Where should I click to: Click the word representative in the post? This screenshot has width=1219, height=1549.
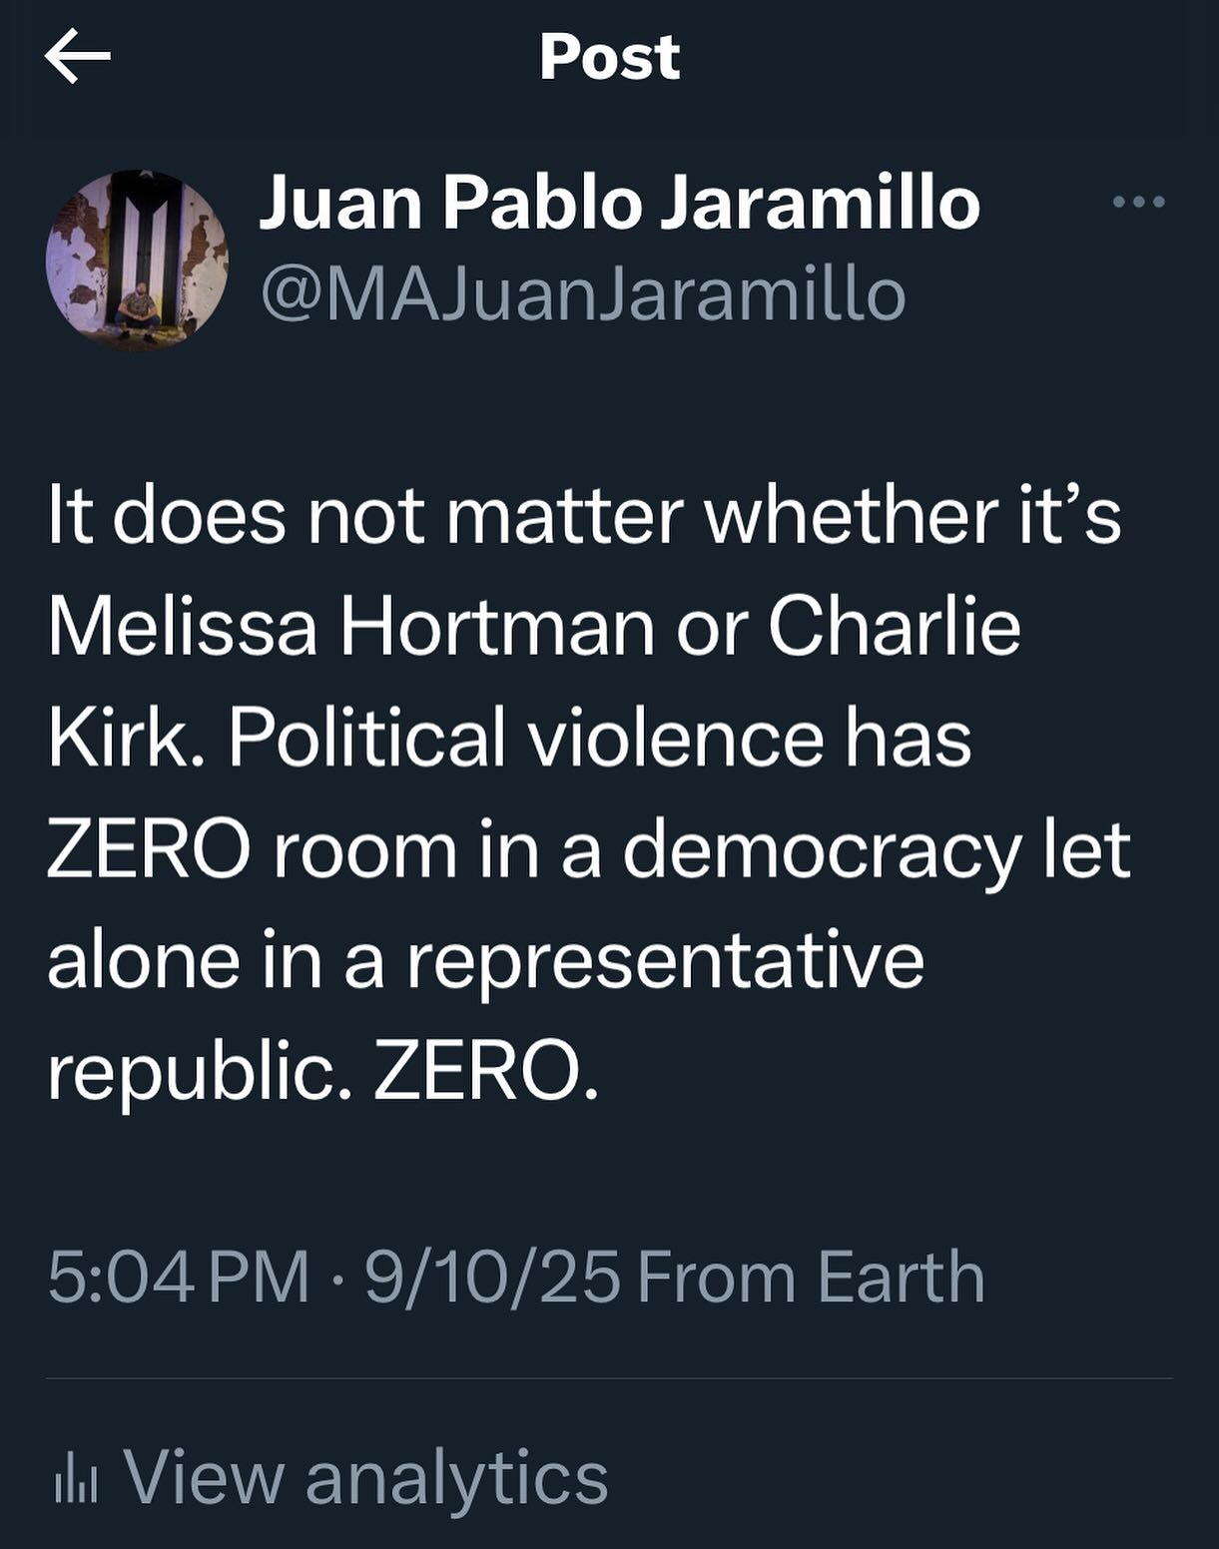pos(665,961)
